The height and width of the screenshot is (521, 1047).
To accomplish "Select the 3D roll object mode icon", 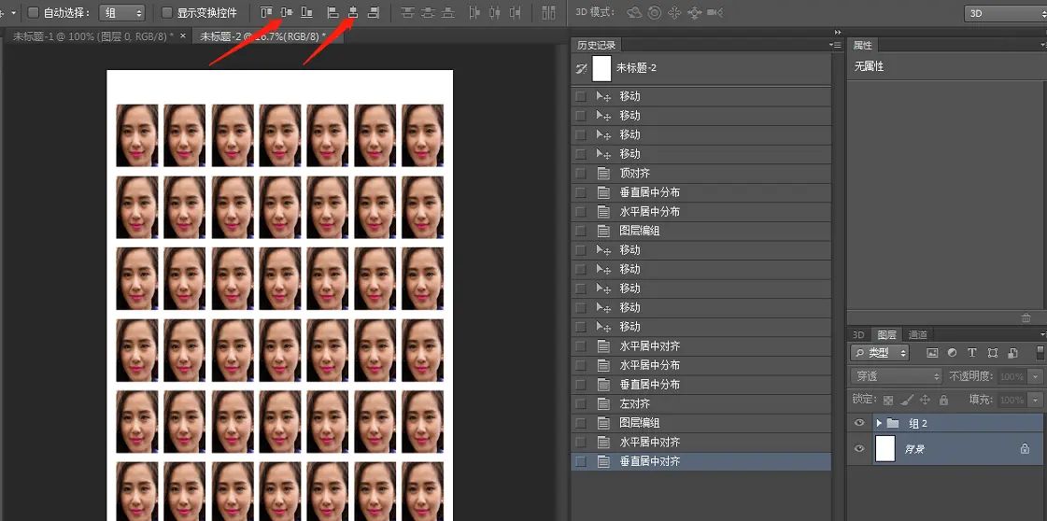I will click(x=655, y=13).
